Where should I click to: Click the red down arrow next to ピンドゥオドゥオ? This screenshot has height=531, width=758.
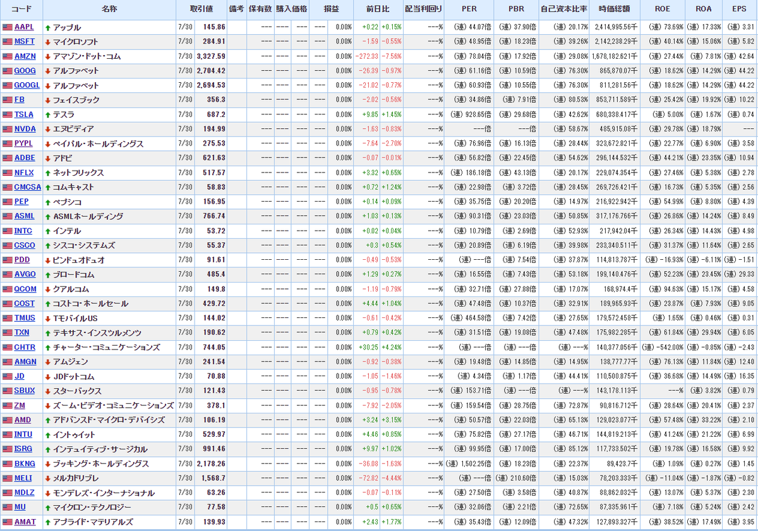coord(48,260)
